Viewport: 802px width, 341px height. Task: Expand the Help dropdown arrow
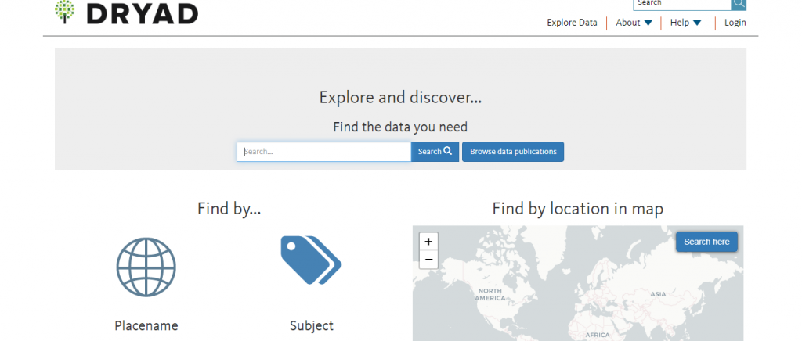pos(697,23)
